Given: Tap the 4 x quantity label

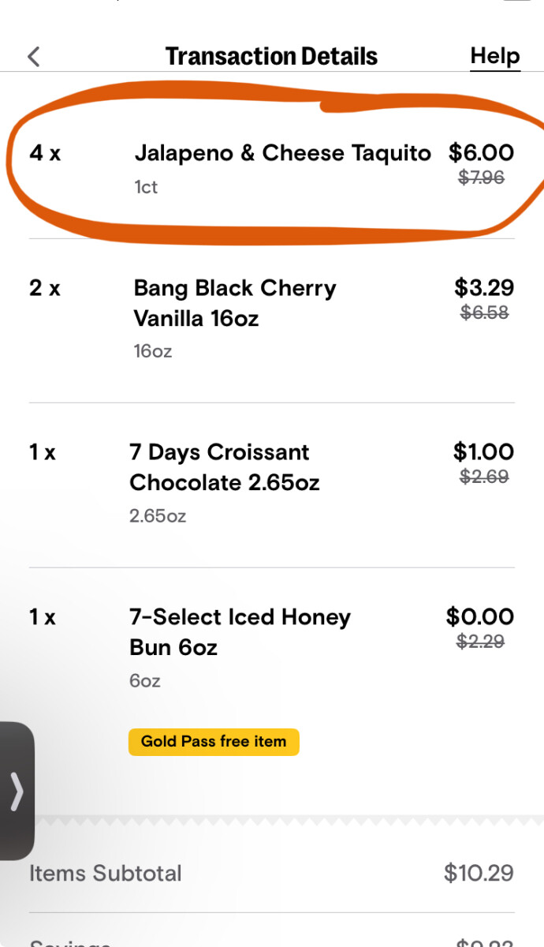Looking at the screenshot, I should [45, 153].
